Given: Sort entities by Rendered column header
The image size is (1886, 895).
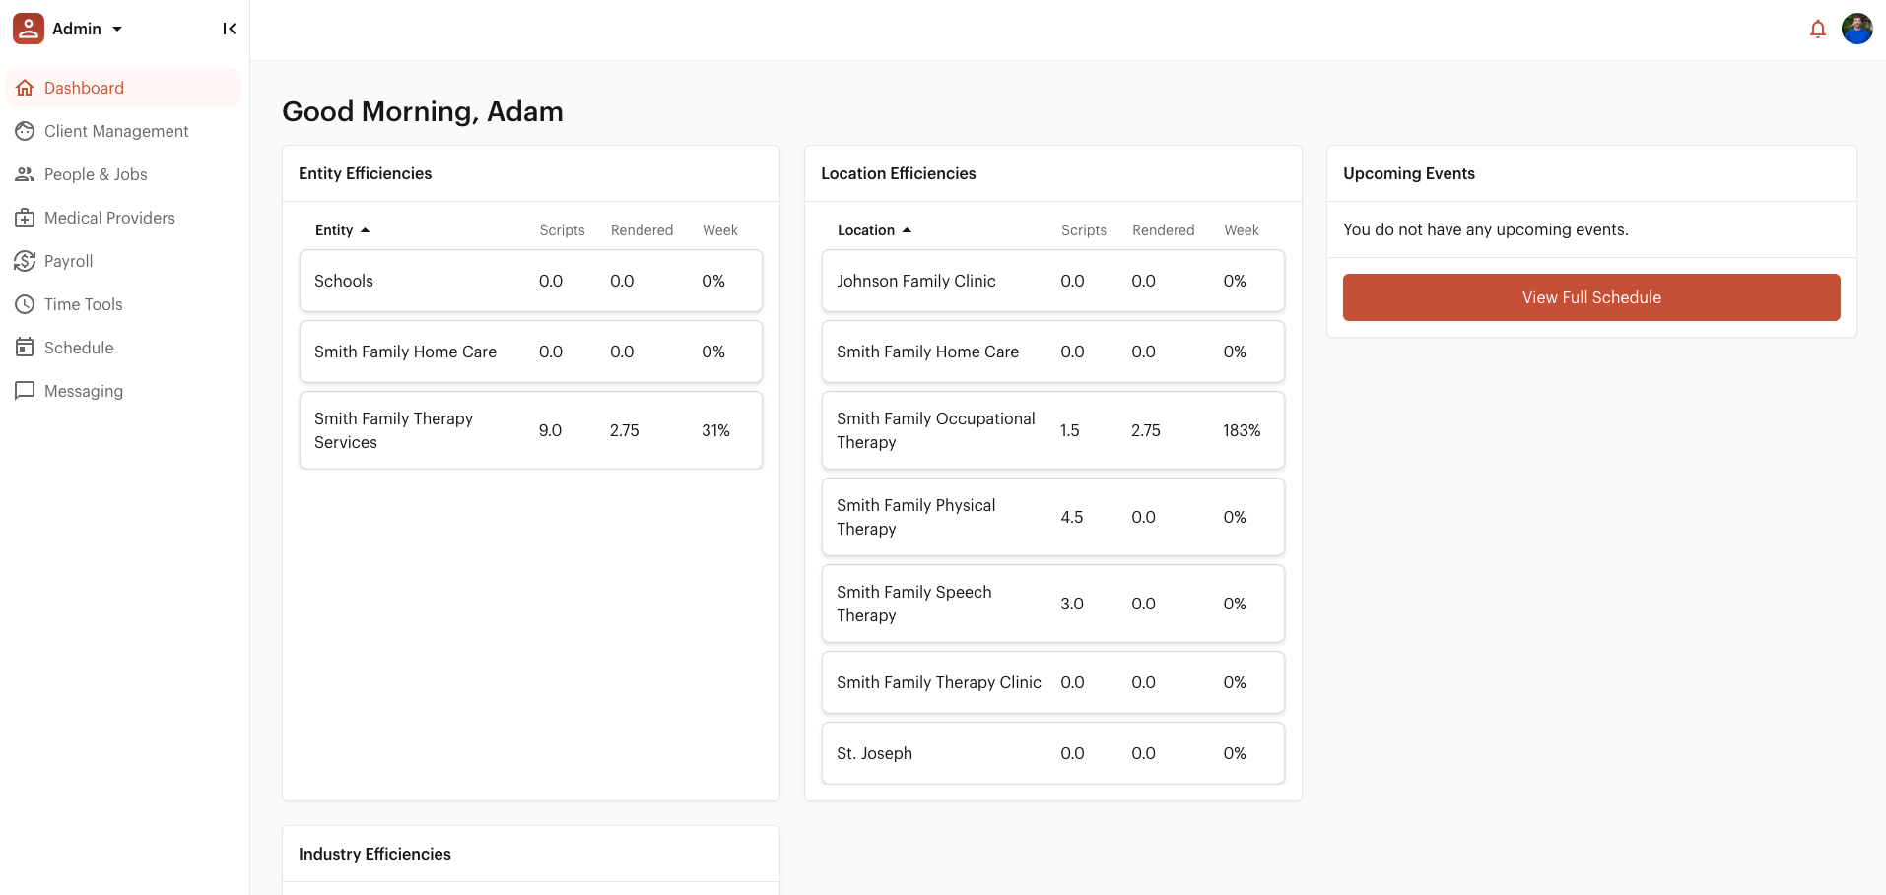Looking at the screenshot, I should click(641, 230).
